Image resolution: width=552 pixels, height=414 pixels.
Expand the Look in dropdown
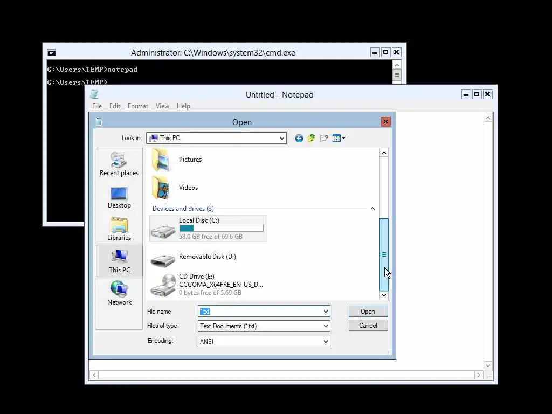(281, 138)
